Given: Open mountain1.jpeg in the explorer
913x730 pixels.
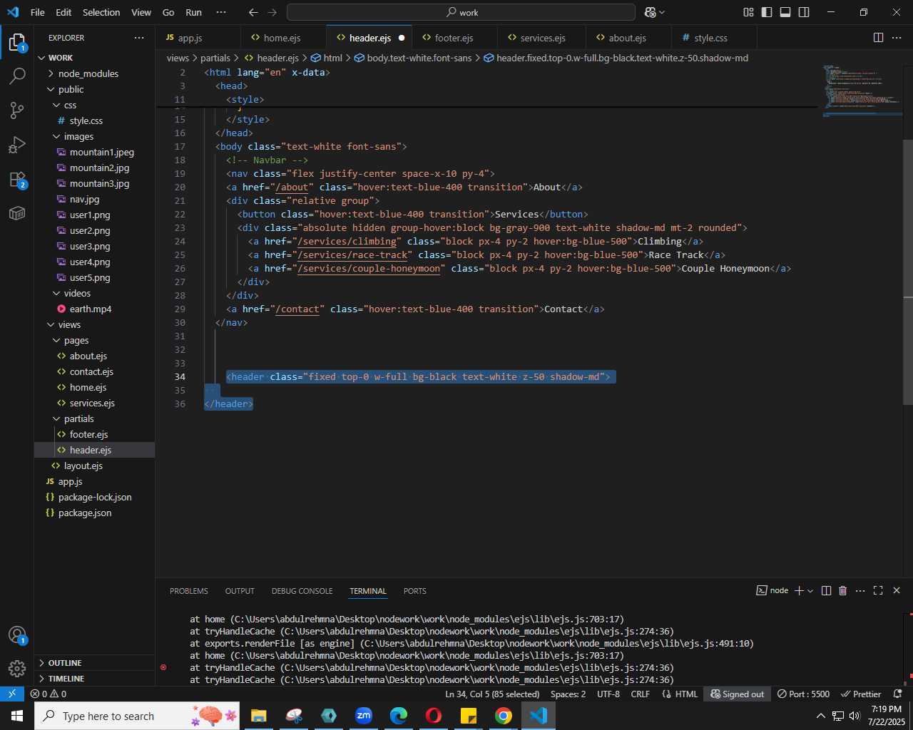Looking at the screenshot, I should coord(94,152).
